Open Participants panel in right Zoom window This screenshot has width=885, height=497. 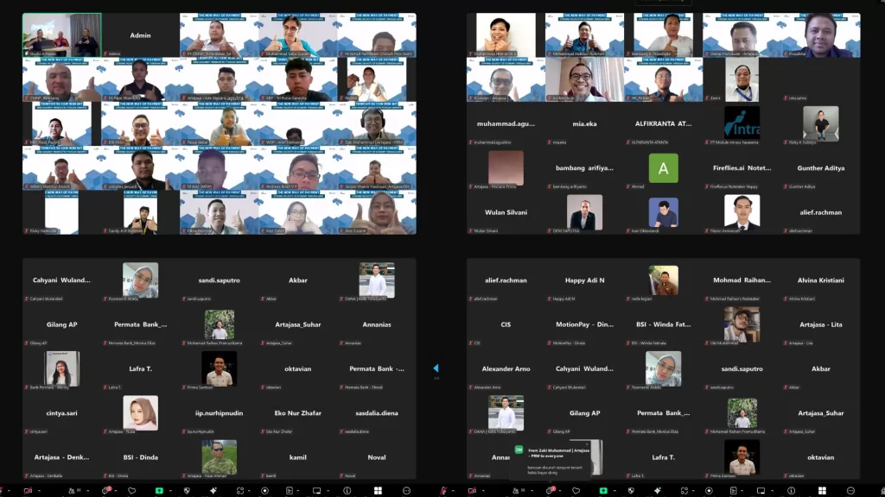pos(515,491)
